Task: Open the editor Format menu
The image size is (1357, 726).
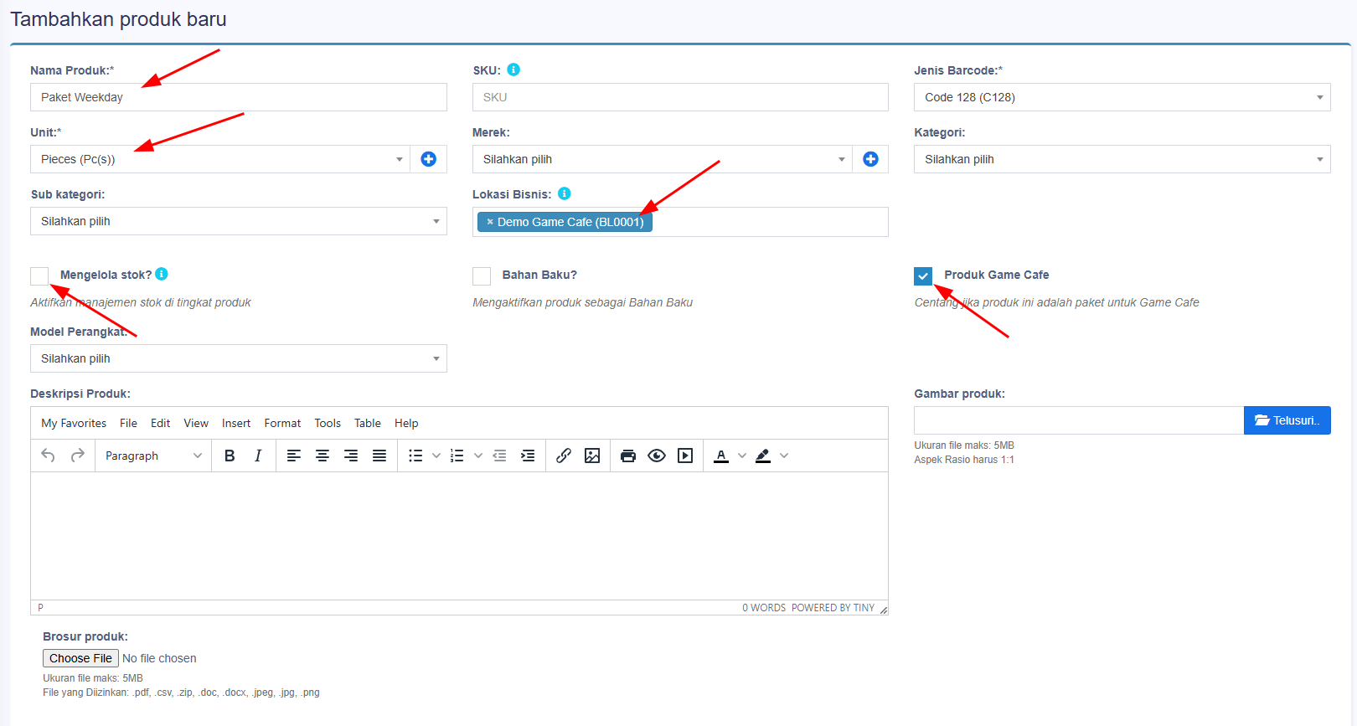Action: click(282, 423)
